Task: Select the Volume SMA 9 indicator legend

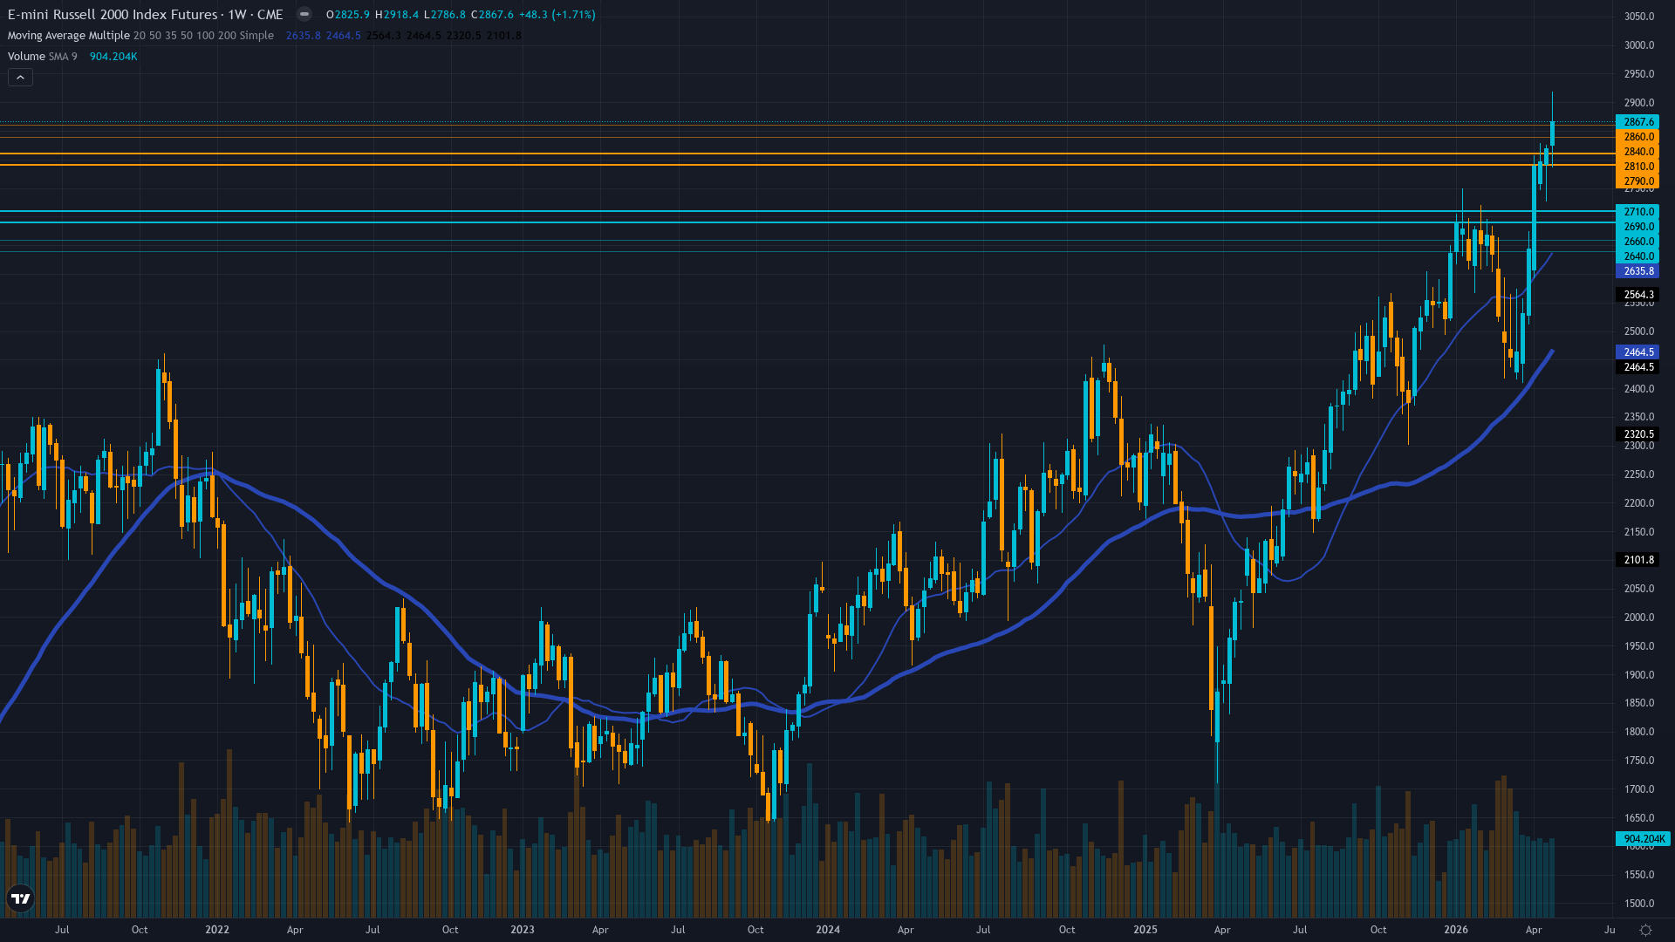Action: click(x=42, y=57)
